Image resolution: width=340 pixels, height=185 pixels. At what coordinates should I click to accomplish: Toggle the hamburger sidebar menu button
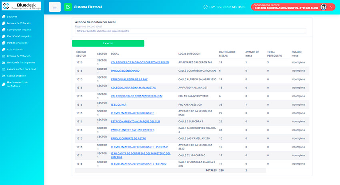[x=55, y=7]
